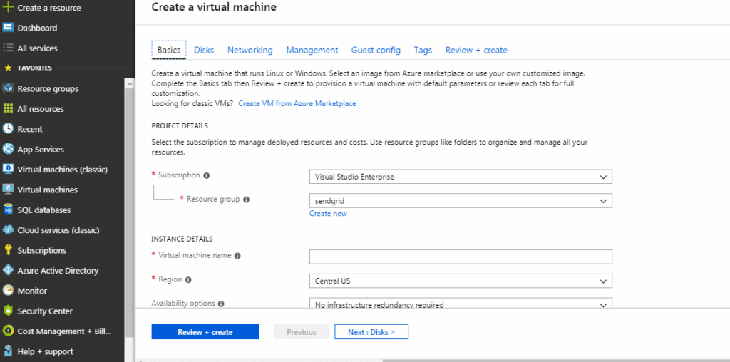This screenshot has width=730, height=362.
Task: Switch to the Networking tab
Action: point(250,50)
